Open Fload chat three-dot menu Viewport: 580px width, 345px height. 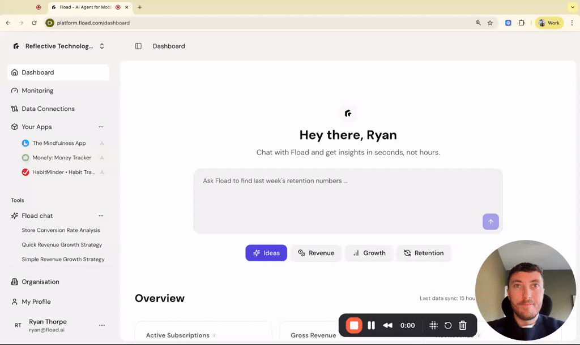click(x=101, y=215)
